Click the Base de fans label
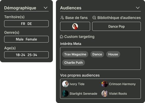This screenshot has width=145, height=103. (76, 18)
